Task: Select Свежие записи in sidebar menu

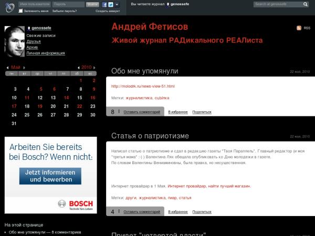Action: point(41,36)
